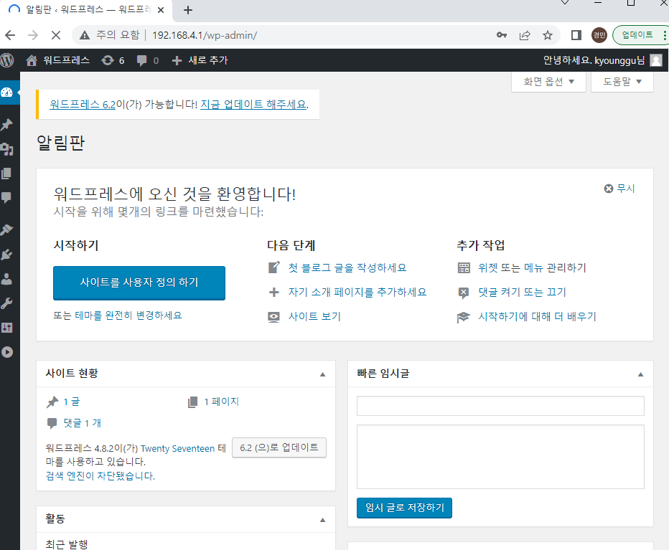The width and height of the screenshot is (669, 550).
Task: Open the Users icon in sidebar
Action: click(7, 279)
